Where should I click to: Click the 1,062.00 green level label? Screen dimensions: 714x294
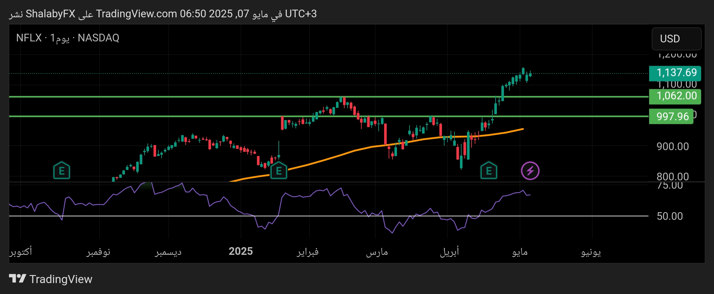click(x=675, y=96)
